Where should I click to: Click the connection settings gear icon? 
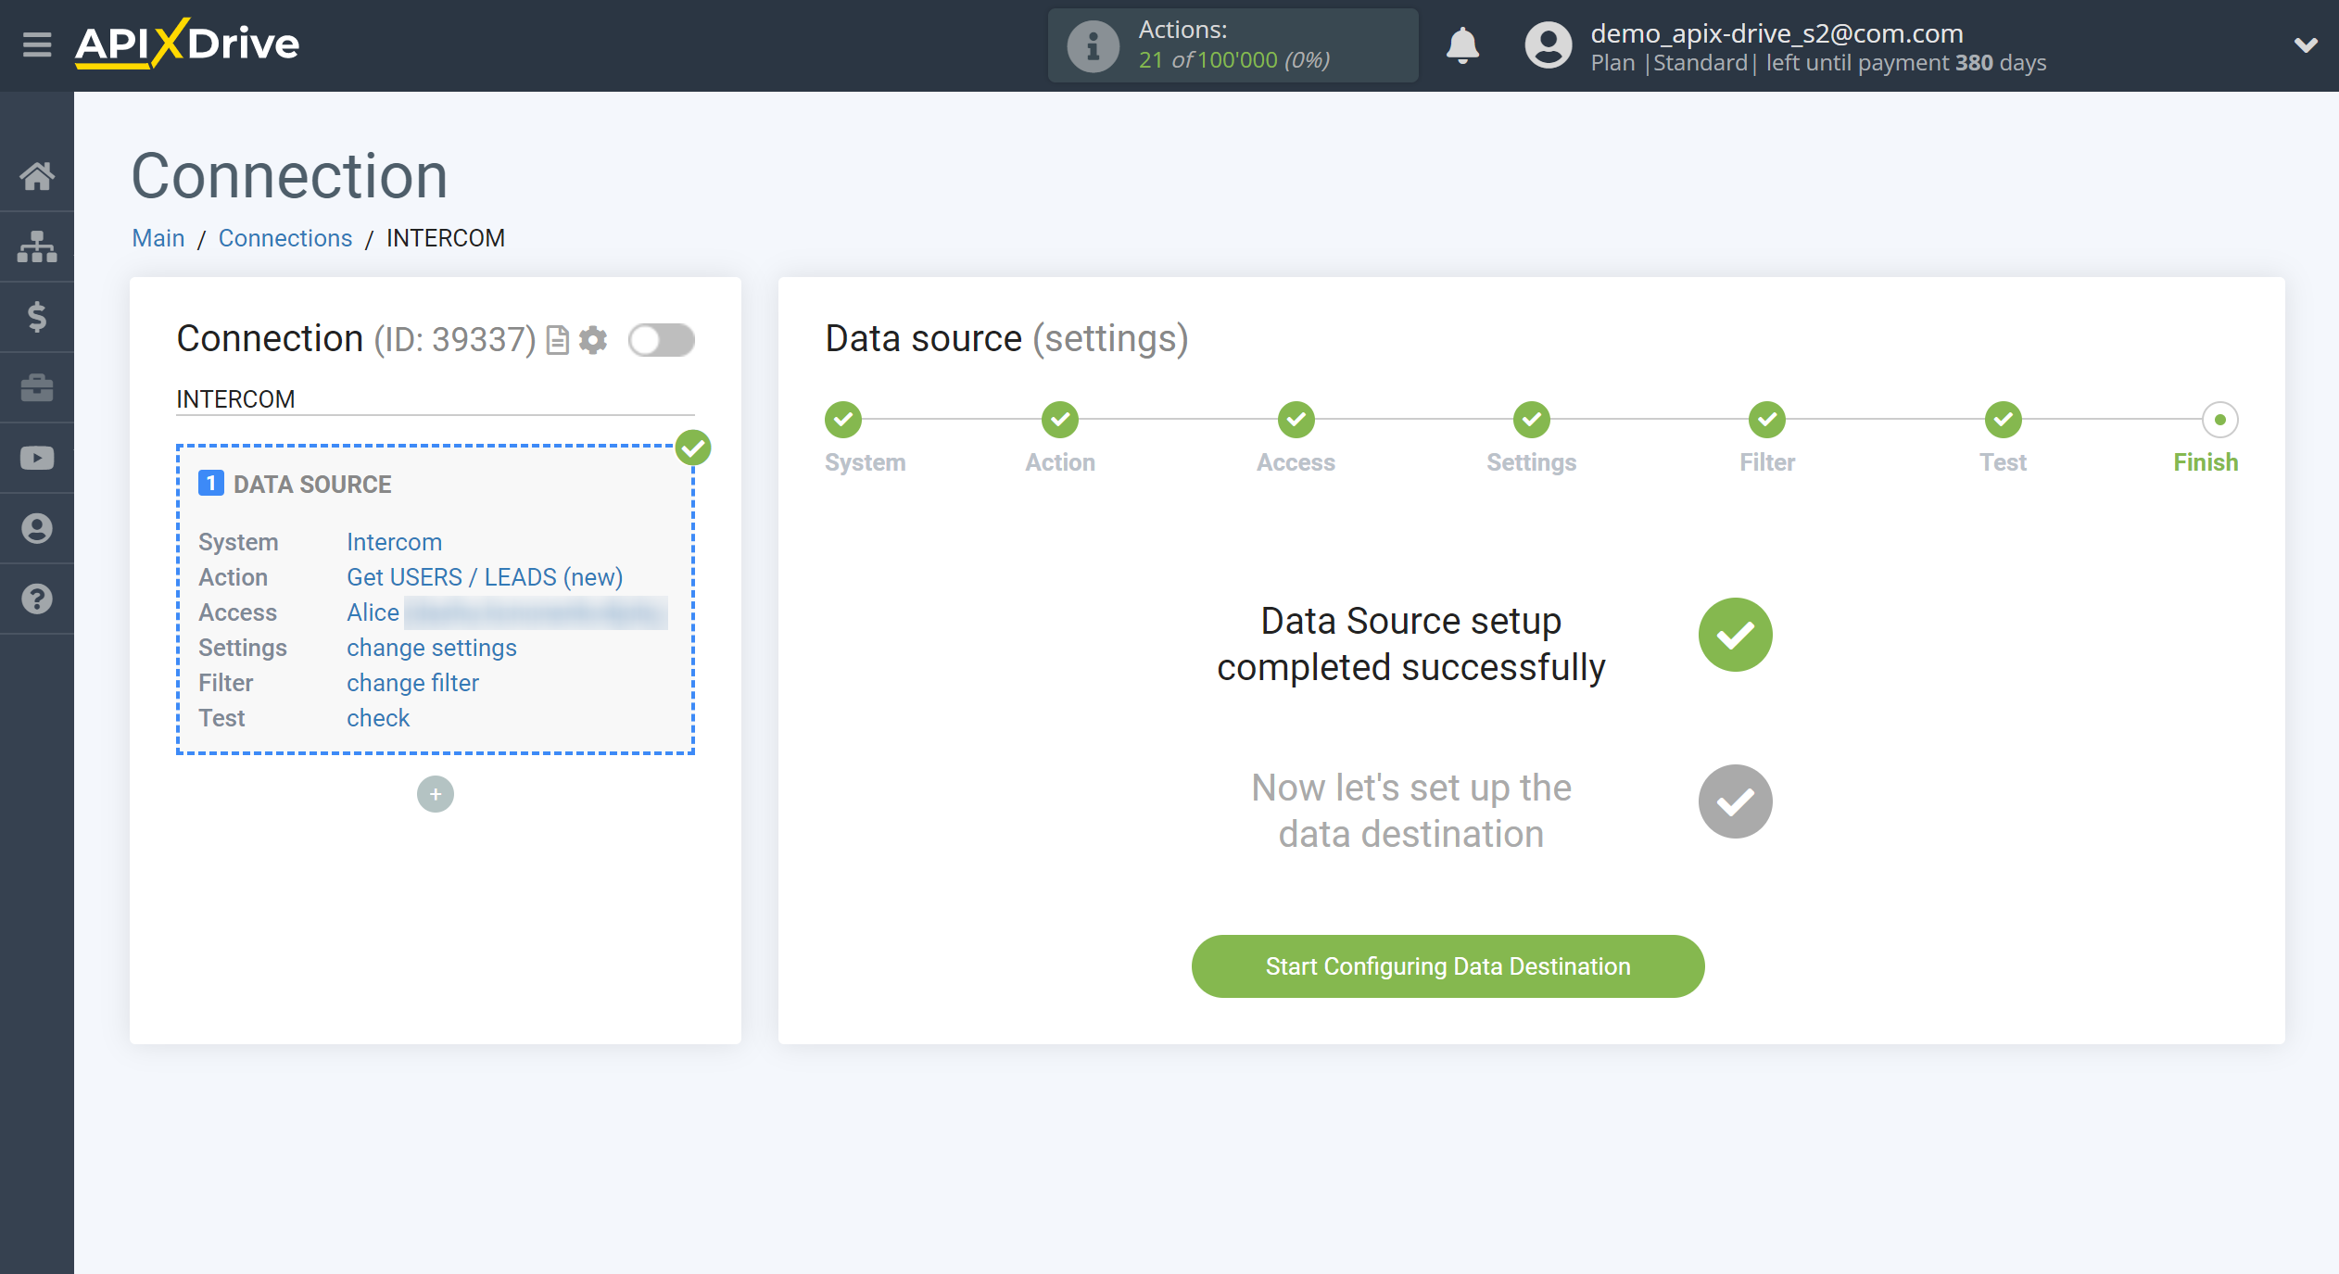pyautogui.click(x=591, y=340)
